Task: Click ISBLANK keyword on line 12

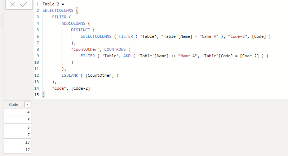Action: pos(70,75)
